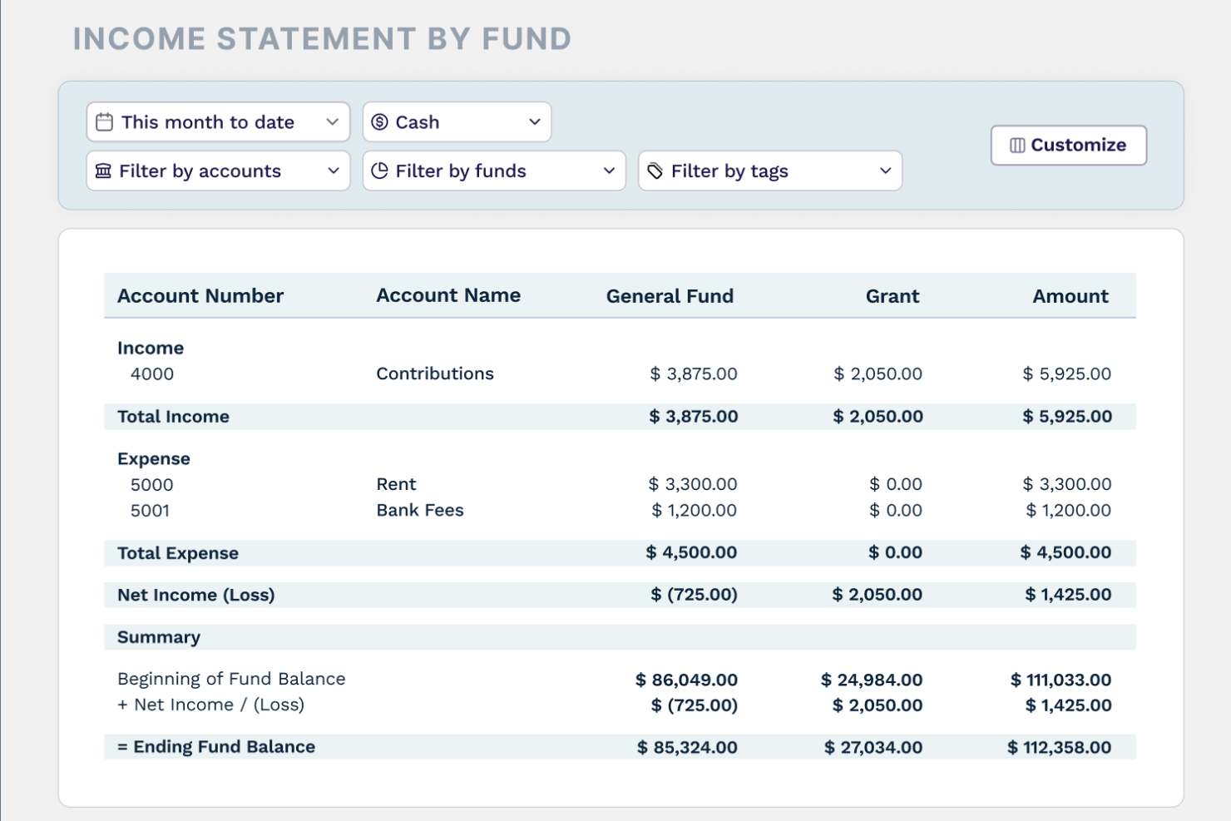This screenshot has width=1231, height=821.
Task: Select the Bank Fees account entry
Action: (x=420, y=510)
